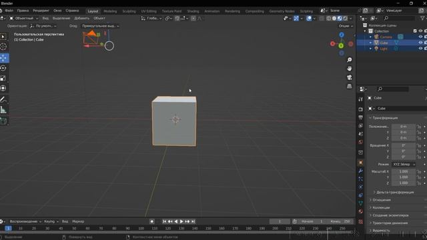Open the Texture checker tab icon
The width and height of the screenshot is (427, 240).
(x=360, y=222)
